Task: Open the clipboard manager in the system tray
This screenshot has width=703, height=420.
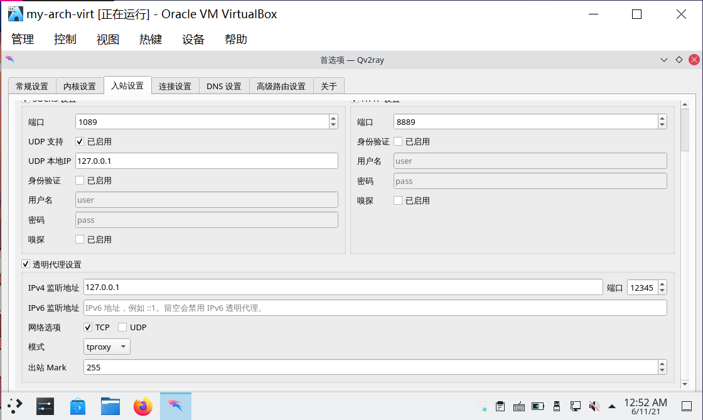Action: tap(500, 406)
